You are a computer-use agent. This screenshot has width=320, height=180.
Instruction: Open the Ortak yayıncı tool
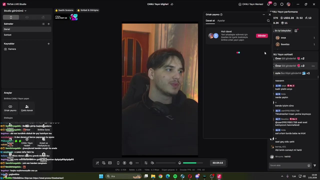click(10, 108)
